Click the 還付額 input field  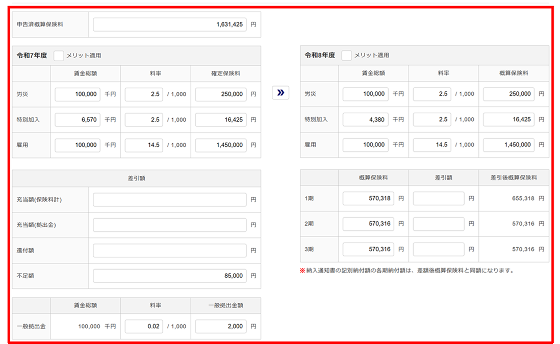point(169,251)
